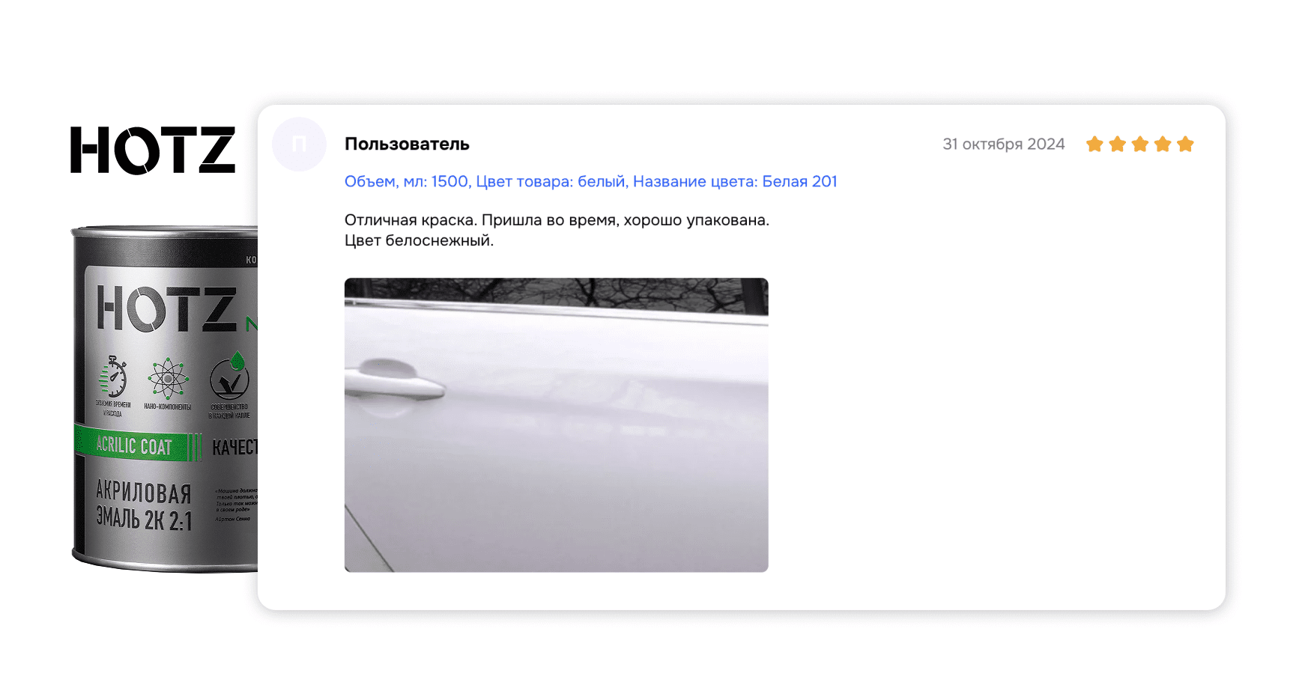Open the white car door review photo
Image resolution: width=1305 pixels, height=697 pixels.
coord(556,424)
